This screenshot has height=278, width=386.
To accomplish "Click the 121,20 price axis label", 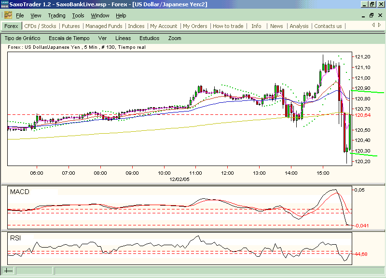I will click(363, 57).
